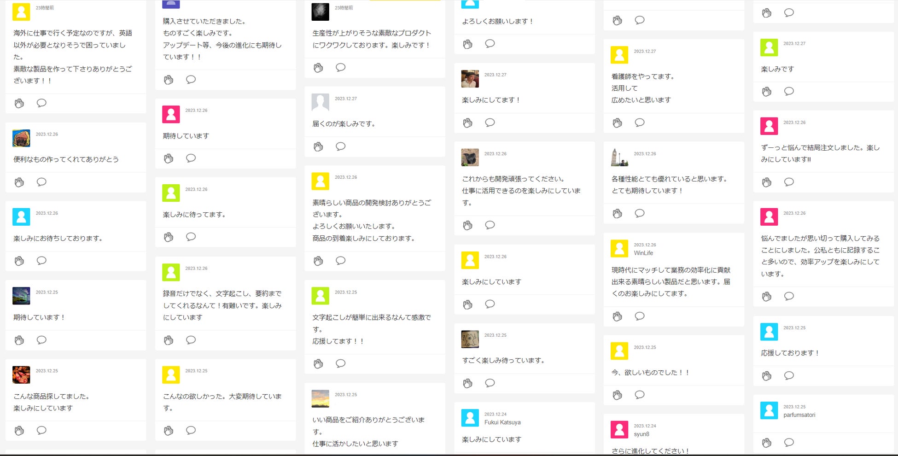Open syun8's pink avatar
The image size is (898, 456).
pos(619,430)
